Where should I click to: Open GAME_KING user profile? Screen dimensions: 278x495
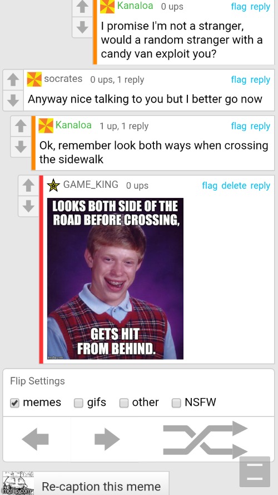(x=91, y=185)
